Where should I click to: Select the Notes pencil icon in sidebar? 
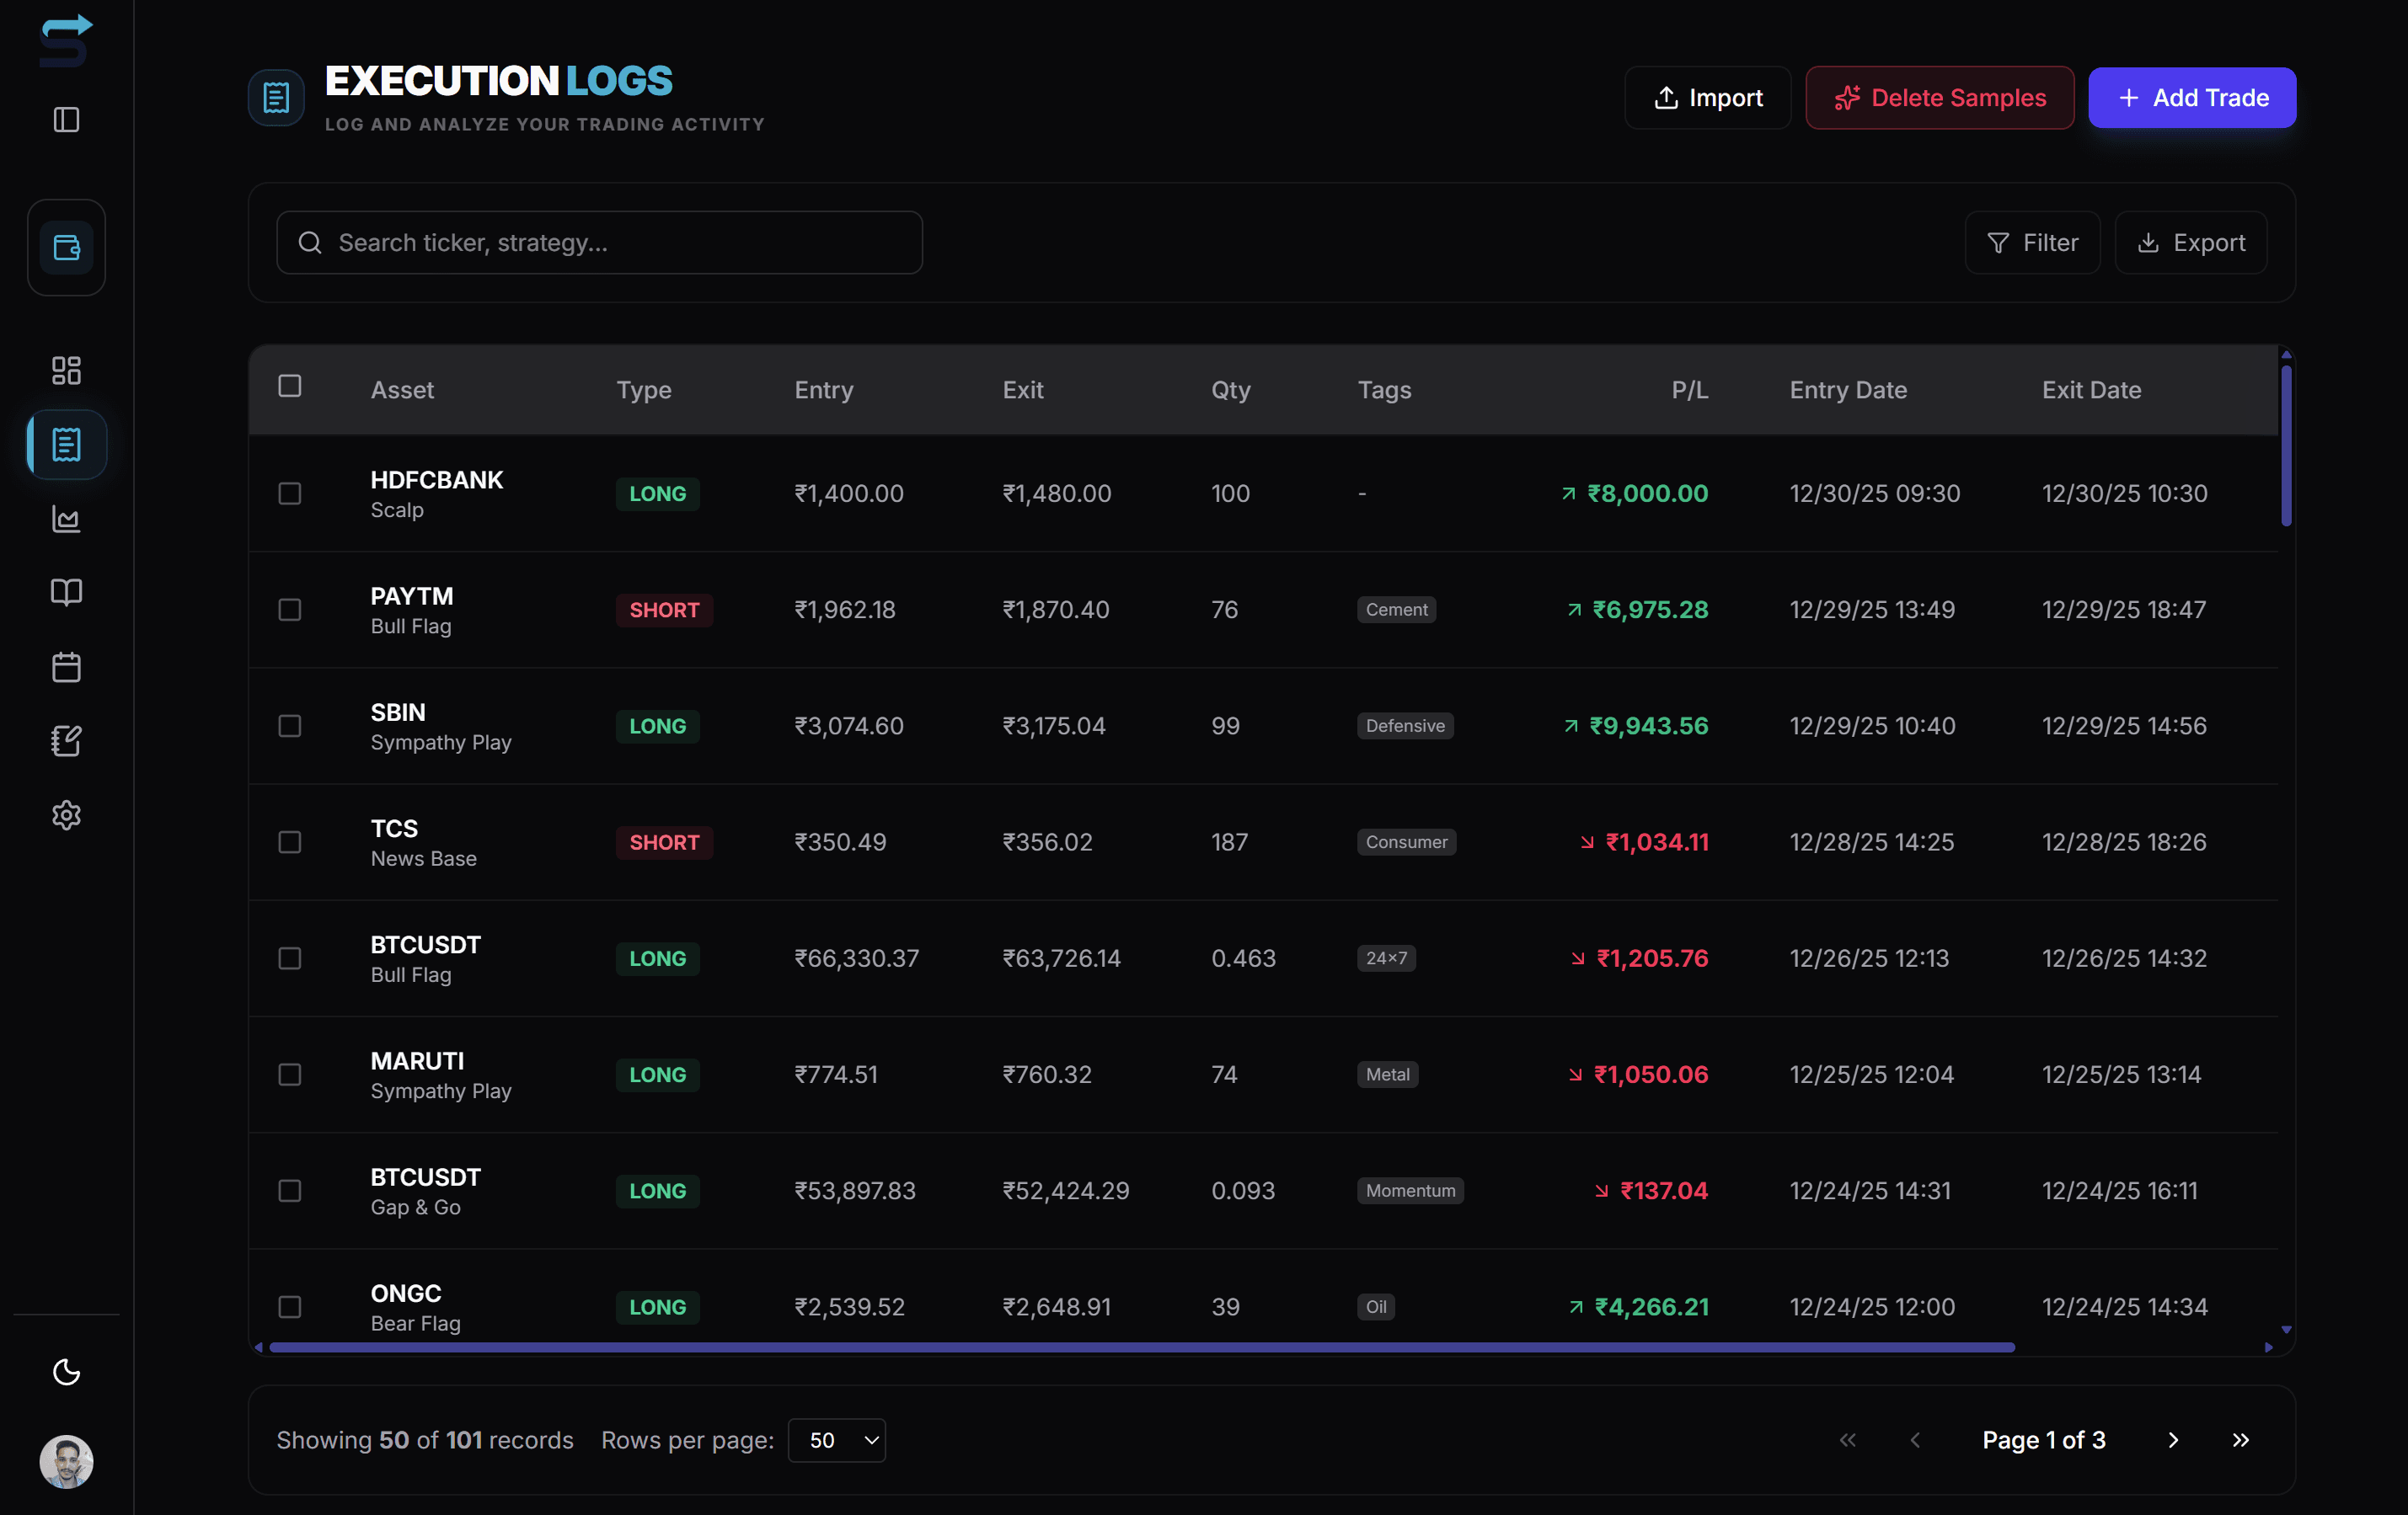(x=66, y=740)
